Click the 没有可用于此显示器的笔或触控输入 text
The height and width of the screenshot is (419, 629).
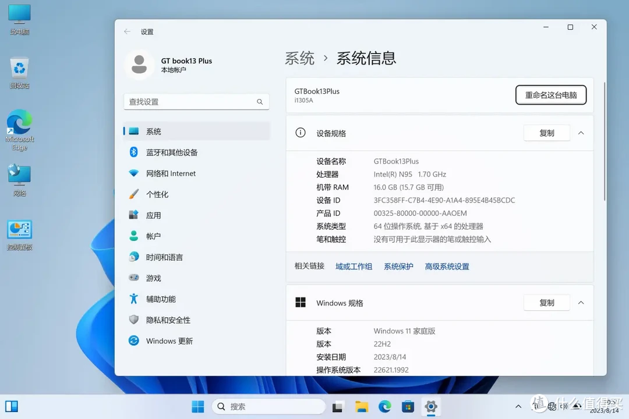432,239
